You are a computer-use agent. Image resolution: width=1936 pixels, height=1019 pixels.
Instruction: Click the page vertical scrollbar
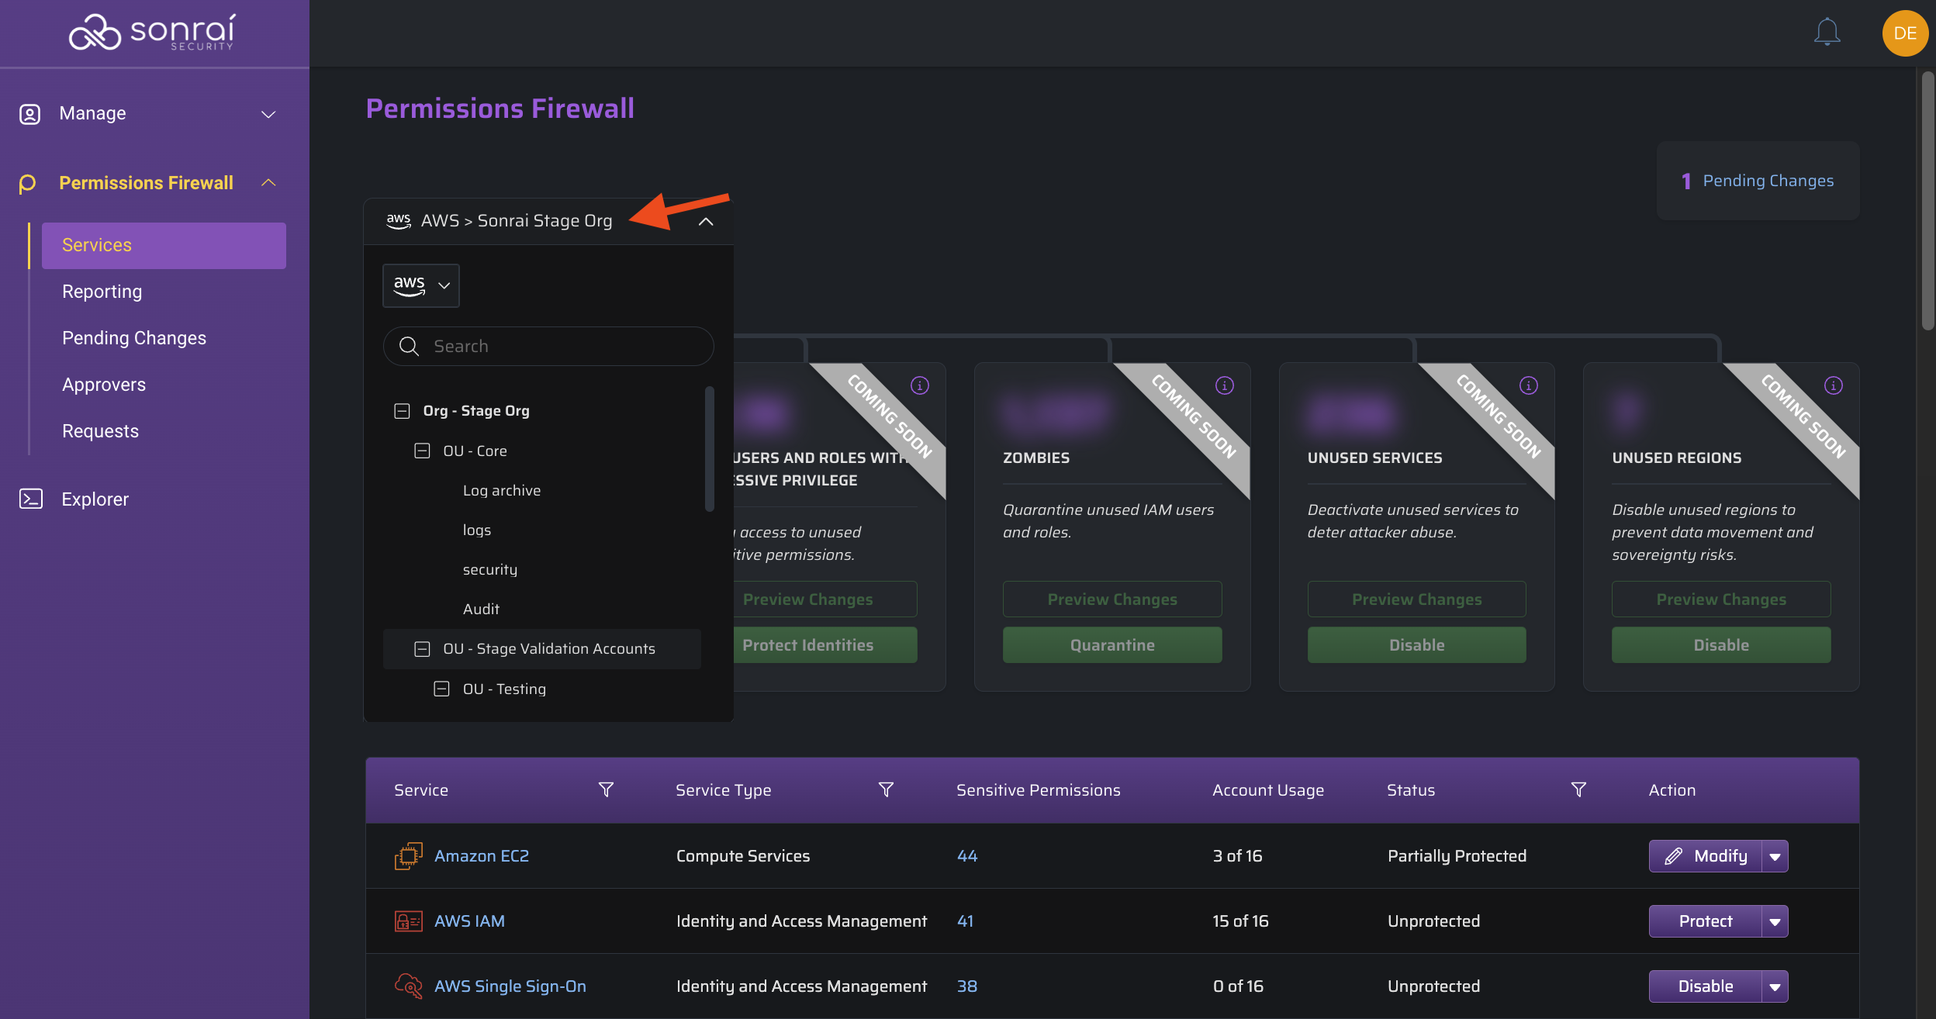pyautogui.click(x=1927, y=202)
